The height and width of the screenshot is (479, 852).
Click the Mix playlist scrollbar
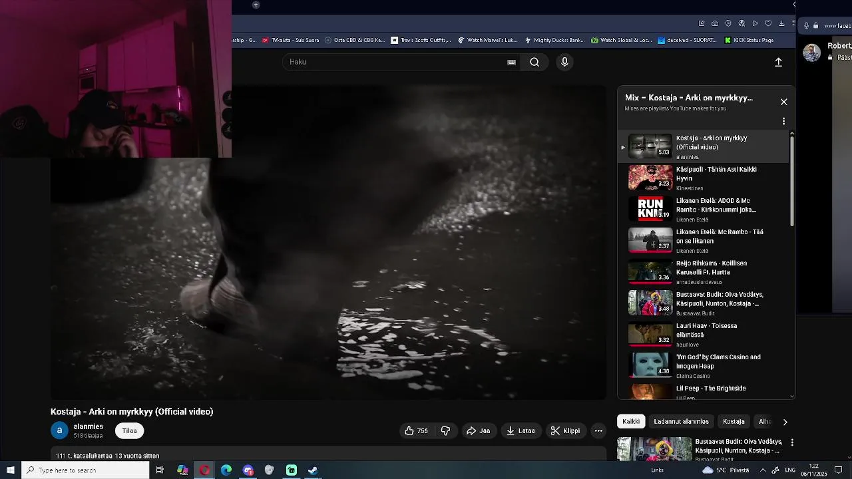pos(792,181)
